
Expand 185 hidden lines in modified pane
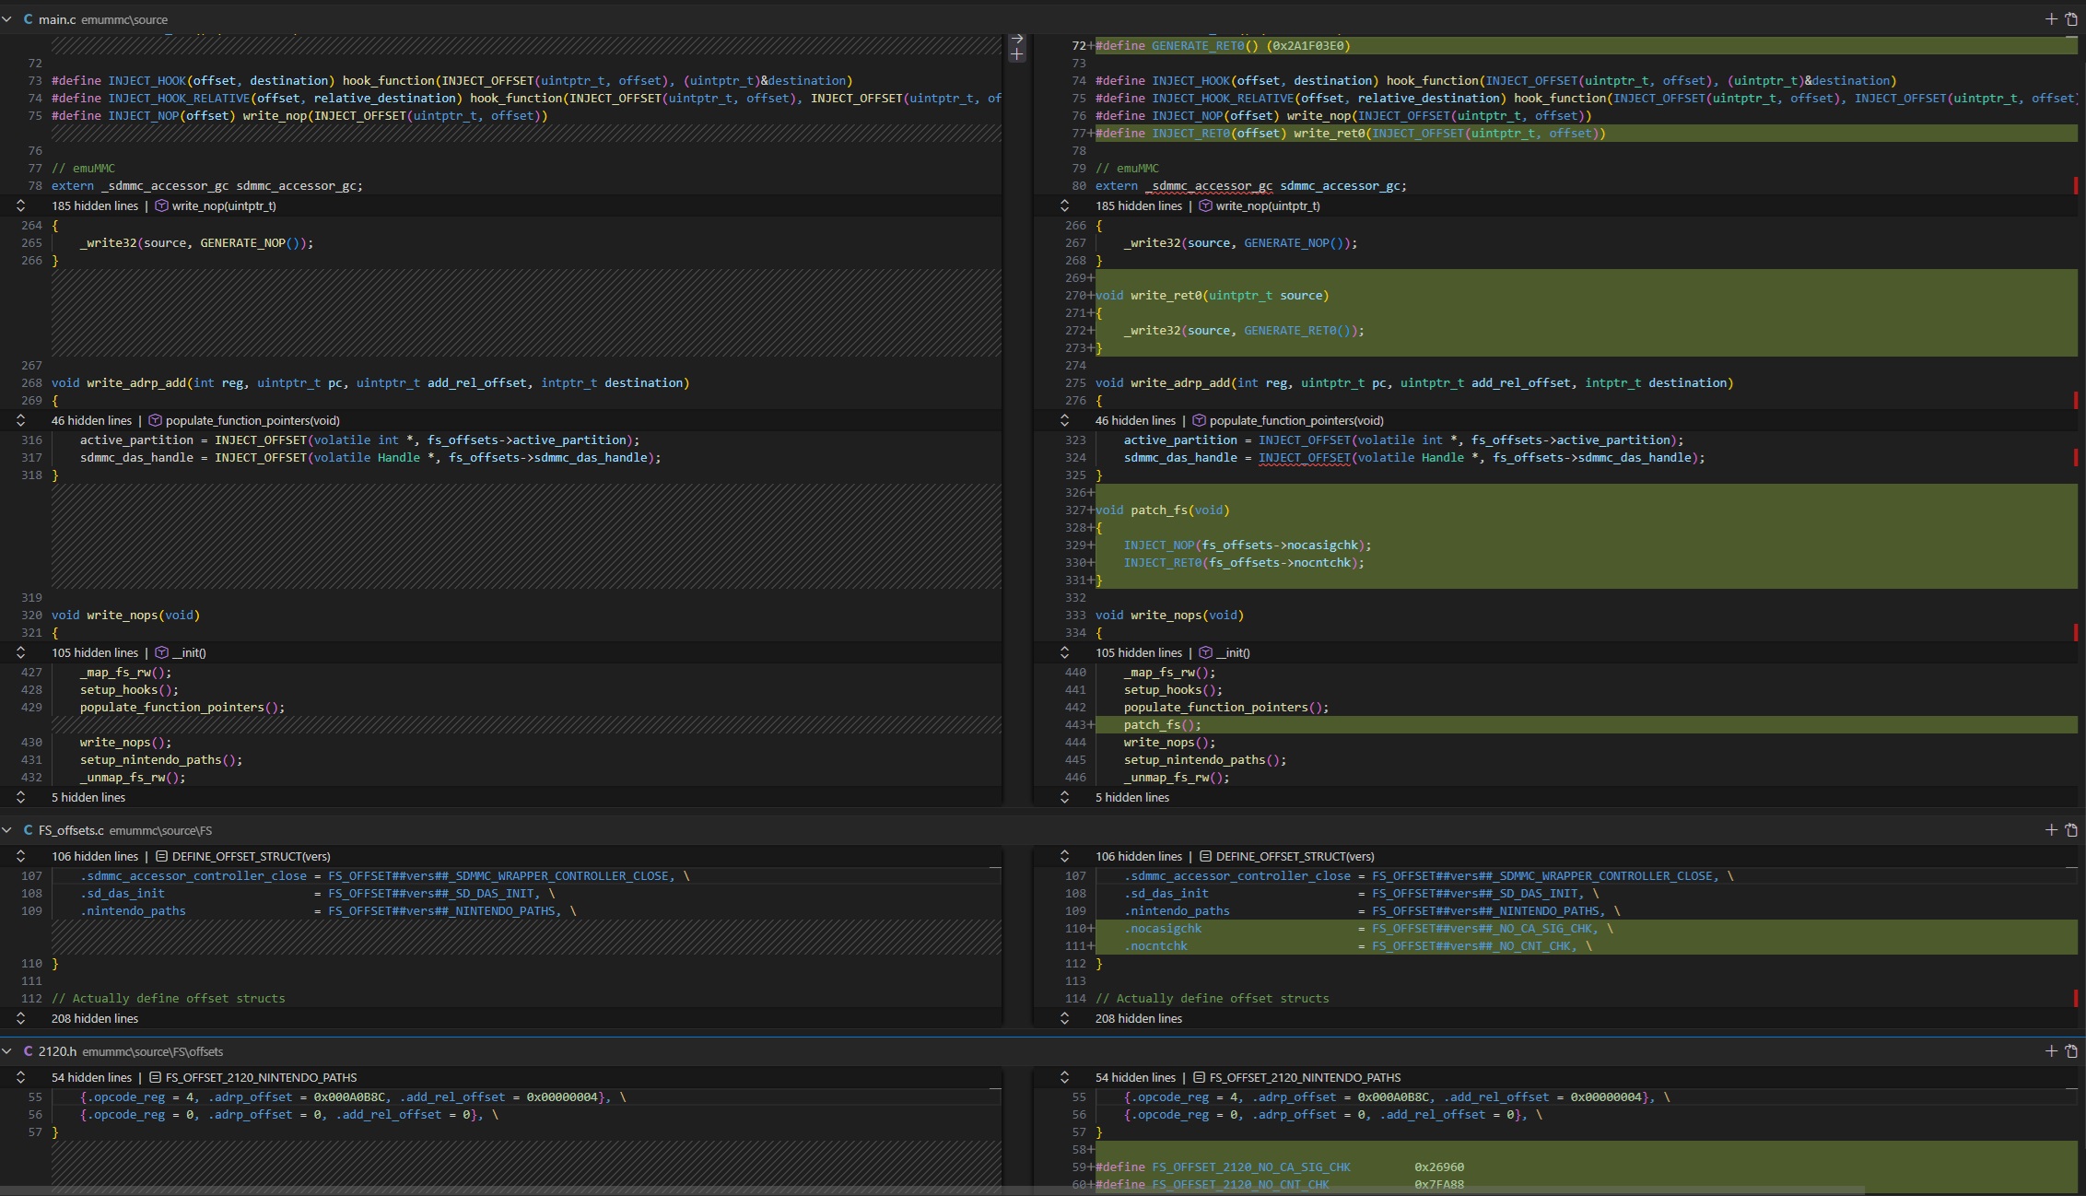[1064, 205]
